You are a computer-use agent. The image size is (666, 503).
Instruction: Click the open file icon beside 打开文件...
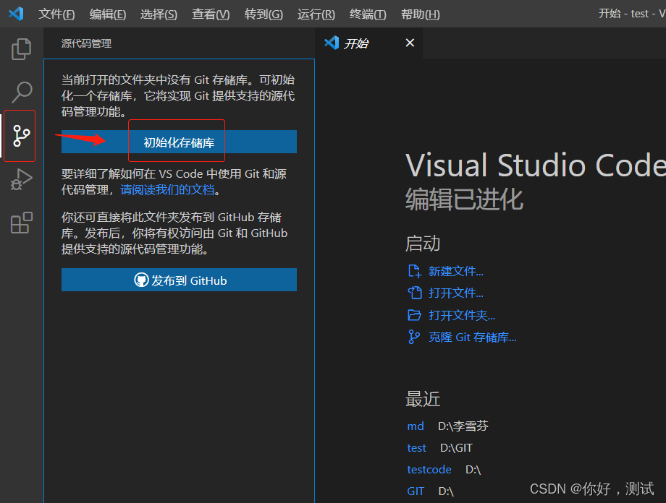[415, 293]
